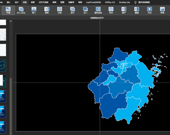Apply the 切入 (Cut) transition
The height and width of the screenshot is (135, 170).
click(x=85, y=10)
